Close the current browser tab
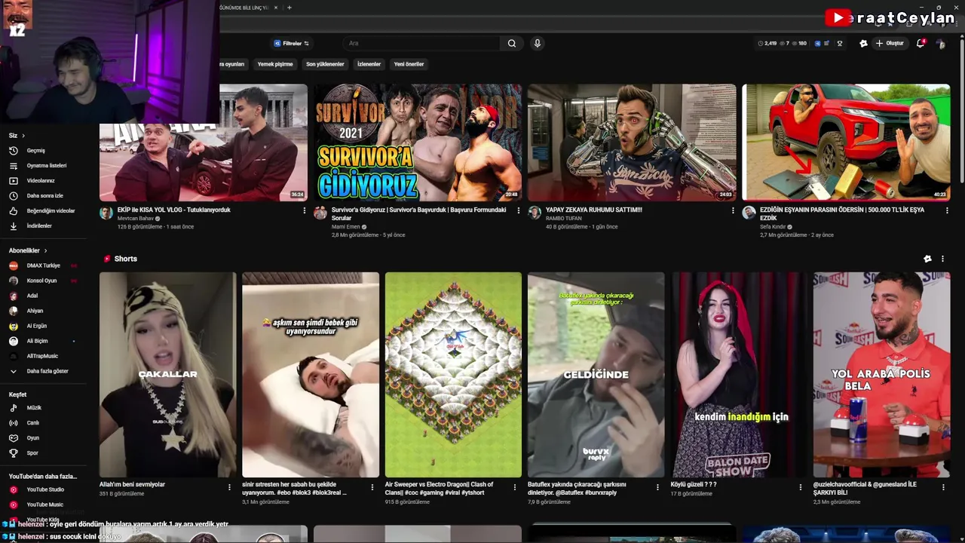 276,8
